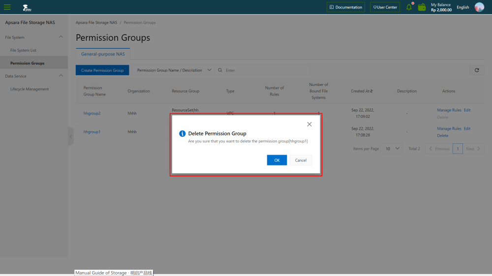Open the hamburger menu icon
This screenshot has width=492, height=276.
7,7
